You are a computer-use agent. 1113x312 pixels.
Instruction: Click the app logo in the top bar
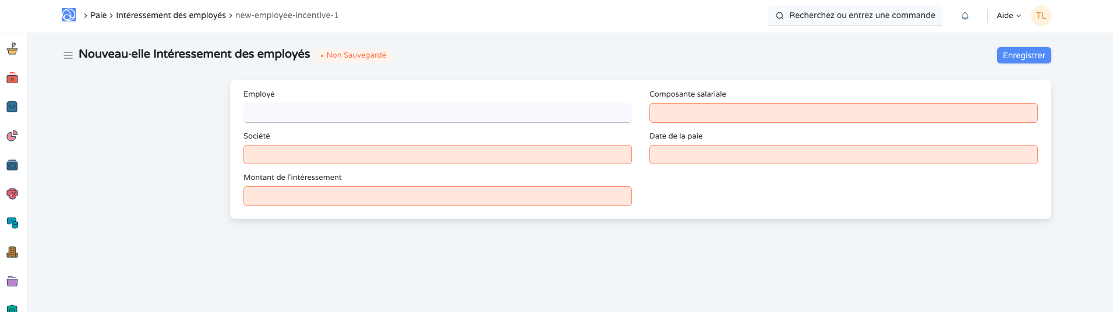pyautogui.click(x=69, y=15)
